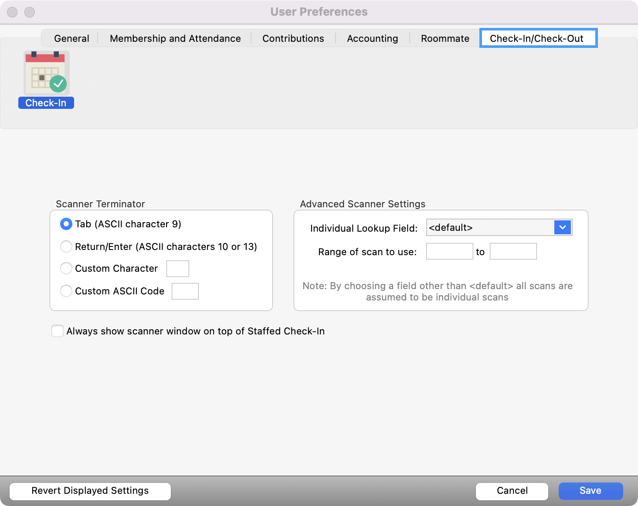Open the Check-In profile item
The image size is (638, 506).
[46, 103]
